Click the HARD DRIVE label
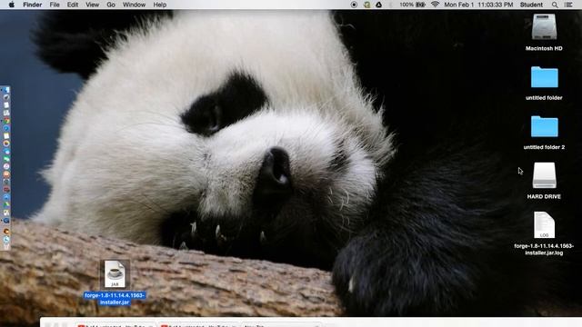Screen dimensions: 582x327 pyautogui.click(x=544, y=196)
